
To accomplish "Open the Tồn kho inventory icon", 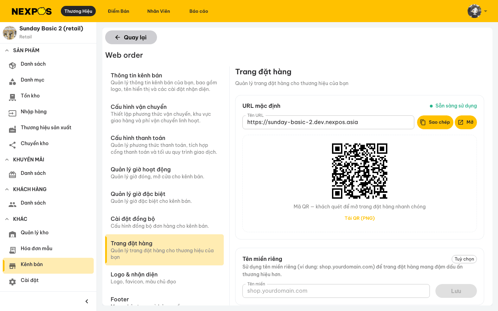I will [x=12, y=97].
